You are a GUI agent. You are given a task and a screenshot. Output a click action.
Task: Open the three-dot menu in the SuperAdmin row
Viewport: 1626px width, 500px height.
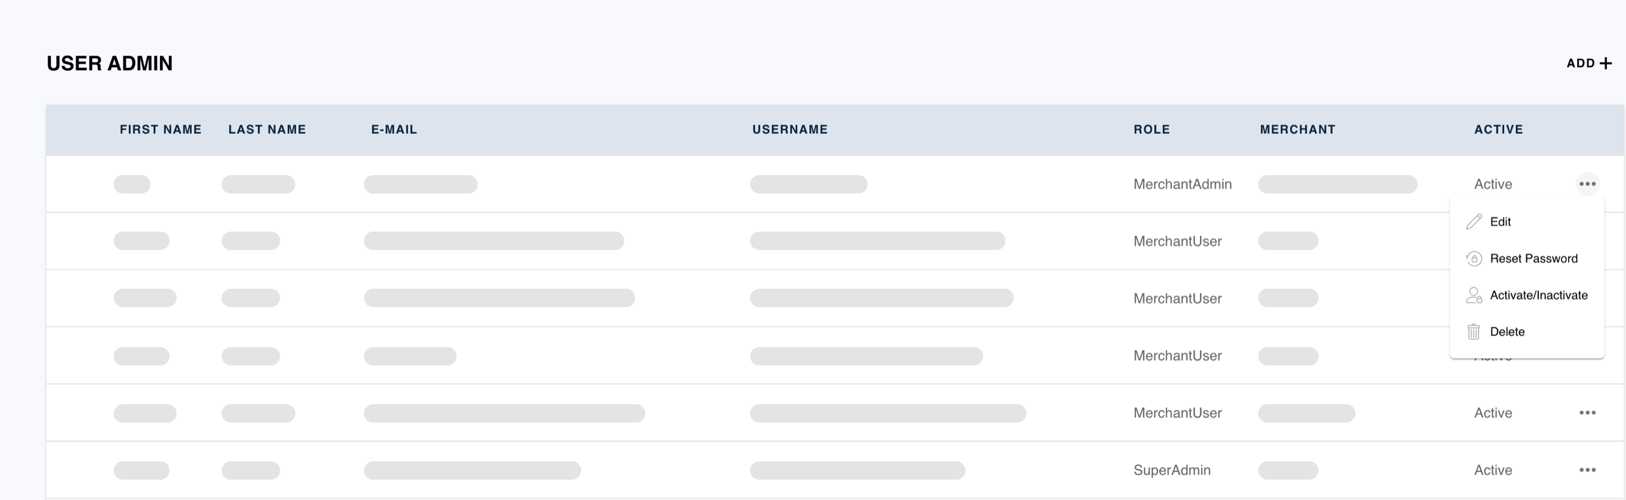pyautogui.click(x=1587, y=470)
